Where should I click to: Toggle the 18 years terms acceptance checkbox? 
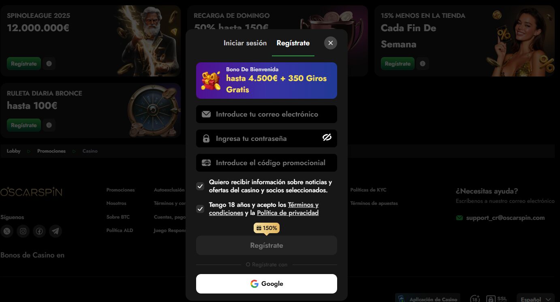(x=200, y=209)
